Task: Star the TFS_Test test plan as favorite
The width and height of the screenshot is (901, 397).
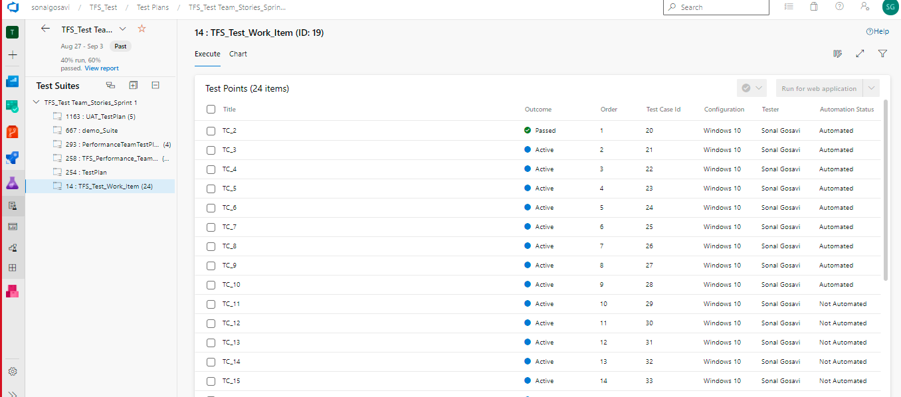Action: tap(142, 29)
